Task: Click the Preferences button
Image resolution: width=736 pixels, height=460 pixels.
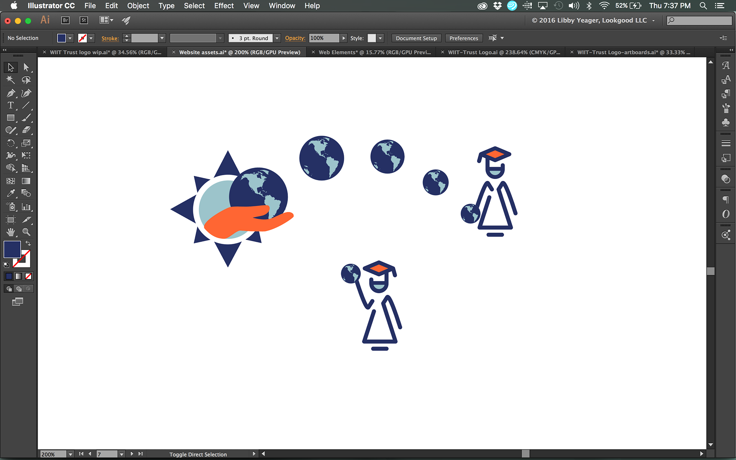Action: 463,38
